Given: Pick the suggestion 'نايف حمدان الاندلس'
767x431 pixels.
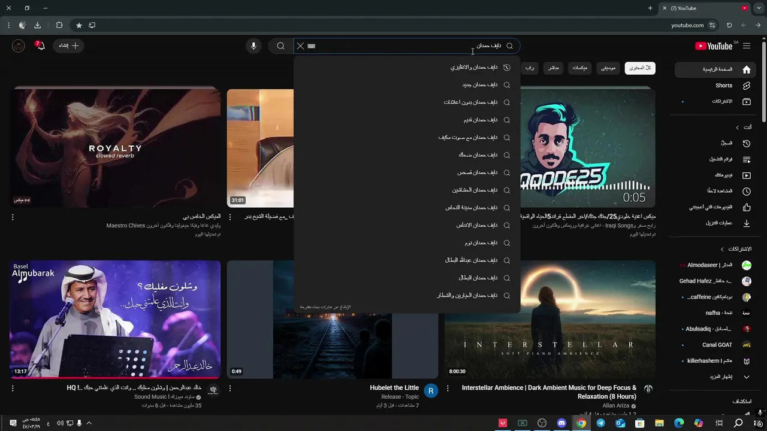Looking at the screenshot, I should [x=407, y=226].
